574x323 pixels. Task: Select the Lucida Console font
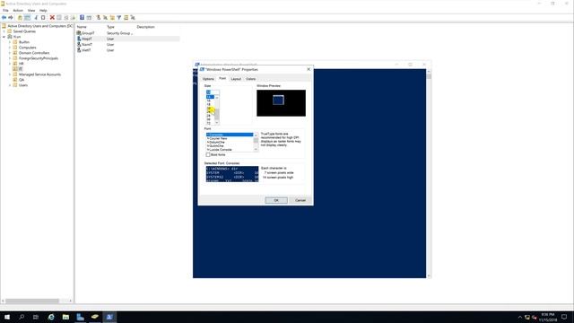coord(230,150)
